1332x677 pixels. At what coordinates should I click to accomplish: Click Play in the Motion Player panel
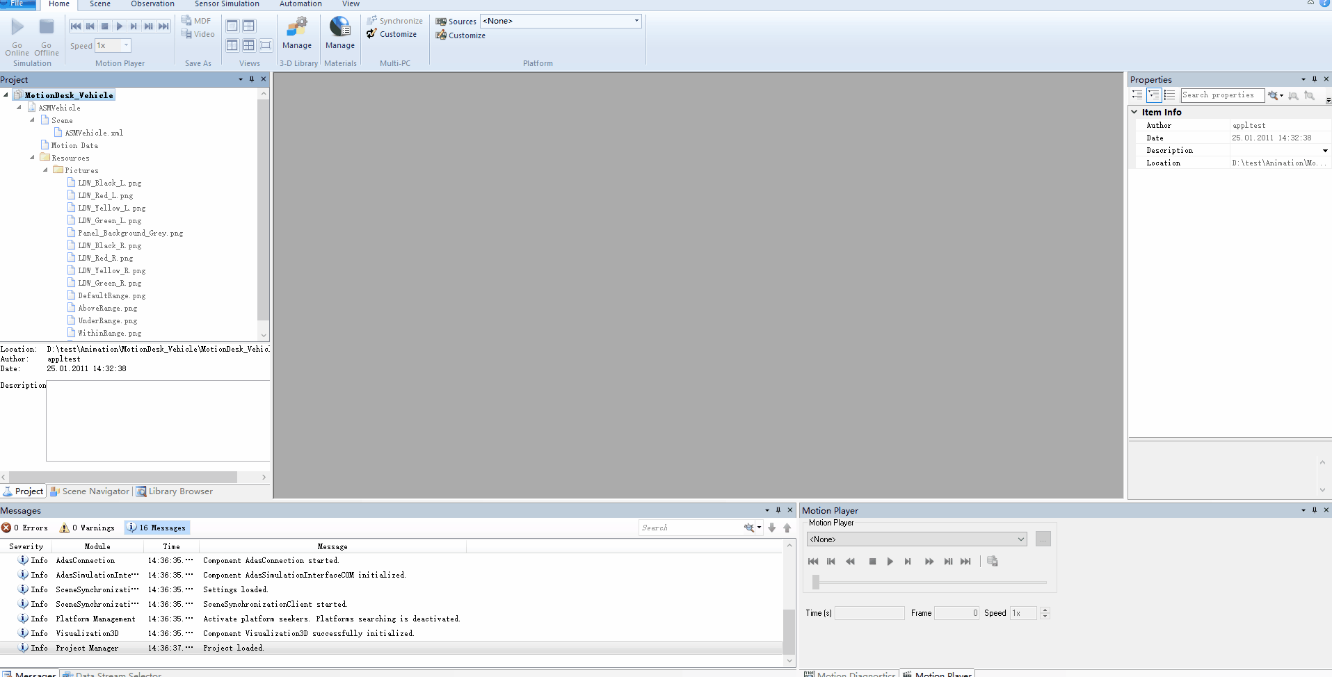tap(890, 562)
